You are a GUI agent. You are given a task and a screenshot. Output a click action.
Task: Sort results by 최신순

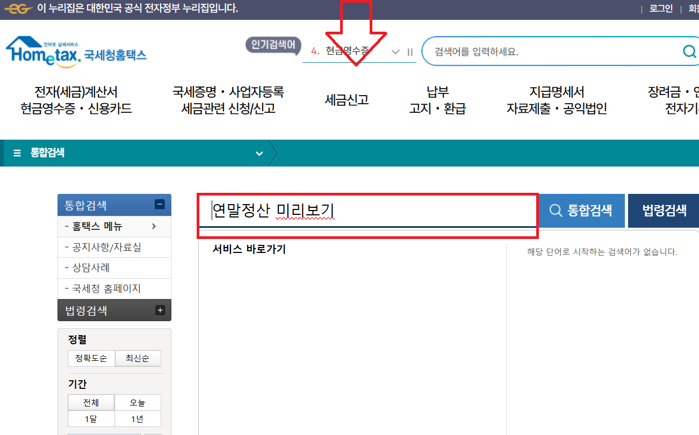138,358
